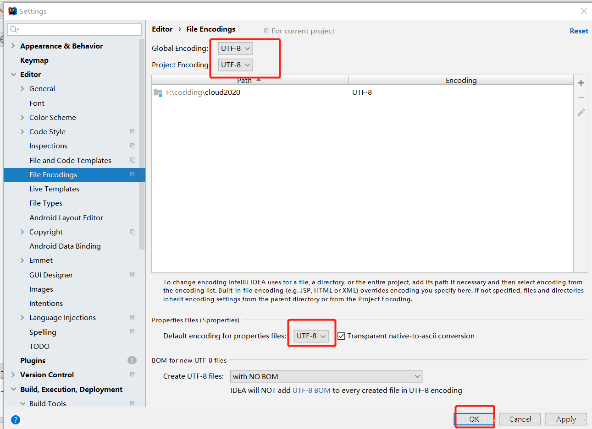This screenshot has height=429, width=592.
Task: Click the cloud2020 folder icon in table
Action: (158, 92)
